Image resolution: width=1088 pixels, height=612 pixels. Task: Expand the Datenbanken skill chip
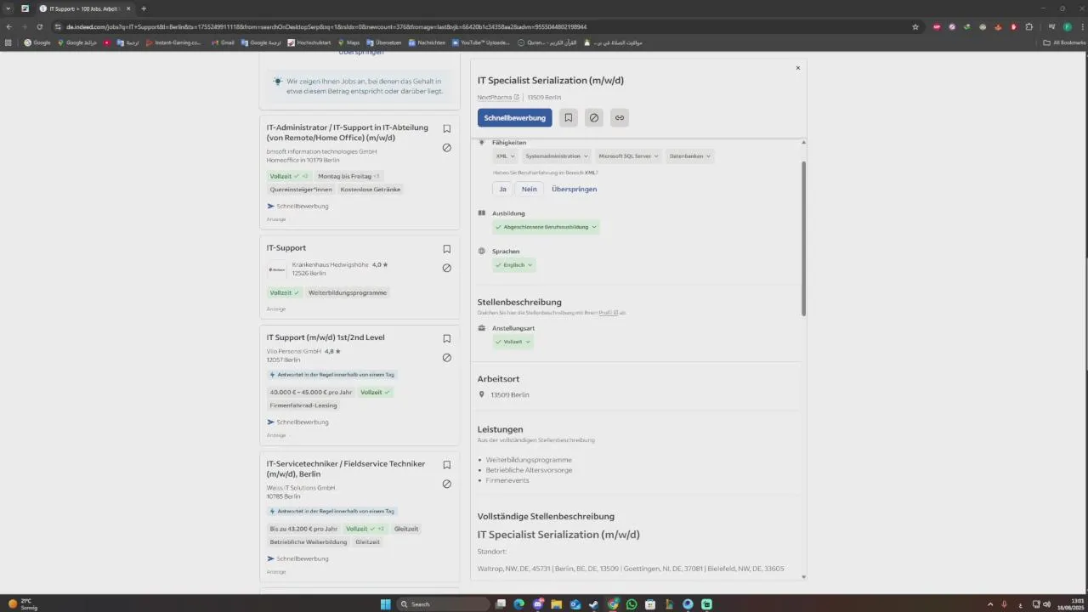pos(689,156)
